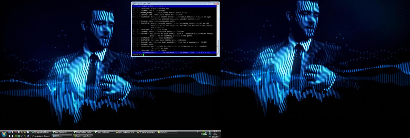Open the PuTTY title bar system menu icon
The image size is (410, 138).
pyautogui.click(x=134, y=4)
